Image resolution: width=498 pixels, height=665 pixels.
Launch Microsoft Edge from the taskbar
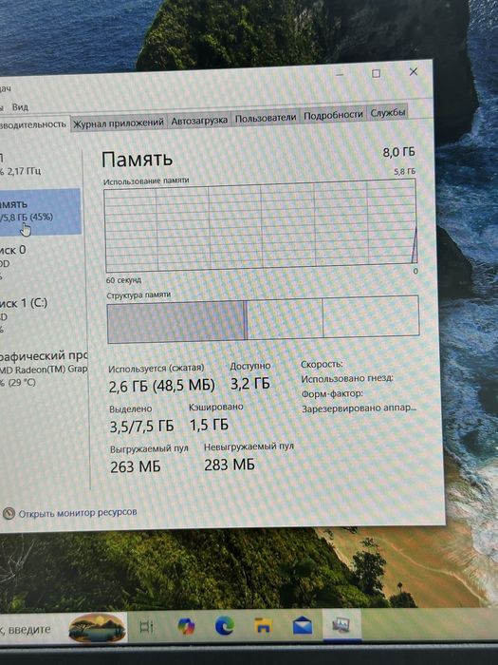225,626
